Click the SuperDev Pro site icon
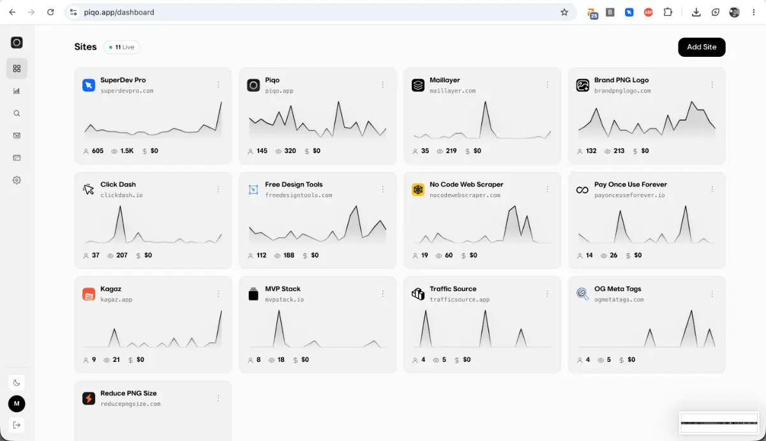The height and width of the screenshot is (441, 766). (x=89, y=85)
